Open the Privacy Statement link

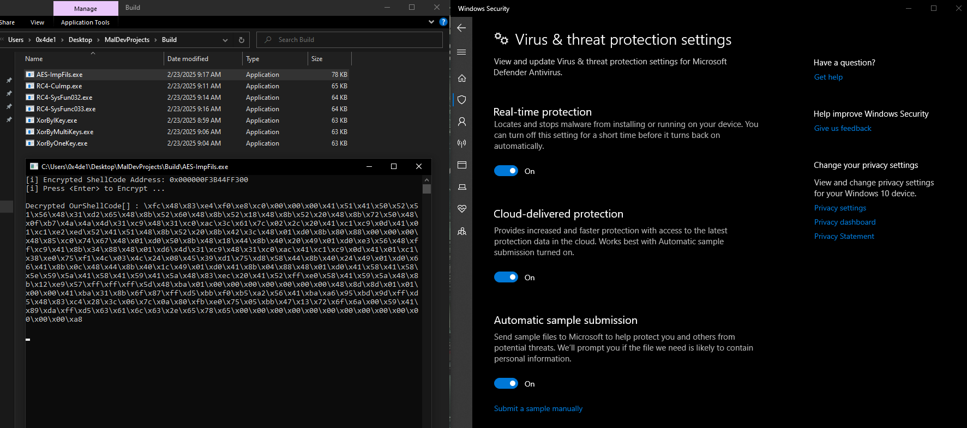(x=844, y=236)
